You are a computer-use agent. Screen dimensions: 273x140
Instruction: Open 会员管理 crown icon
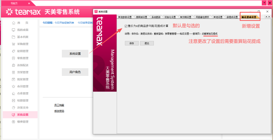(x=13, y=86)
